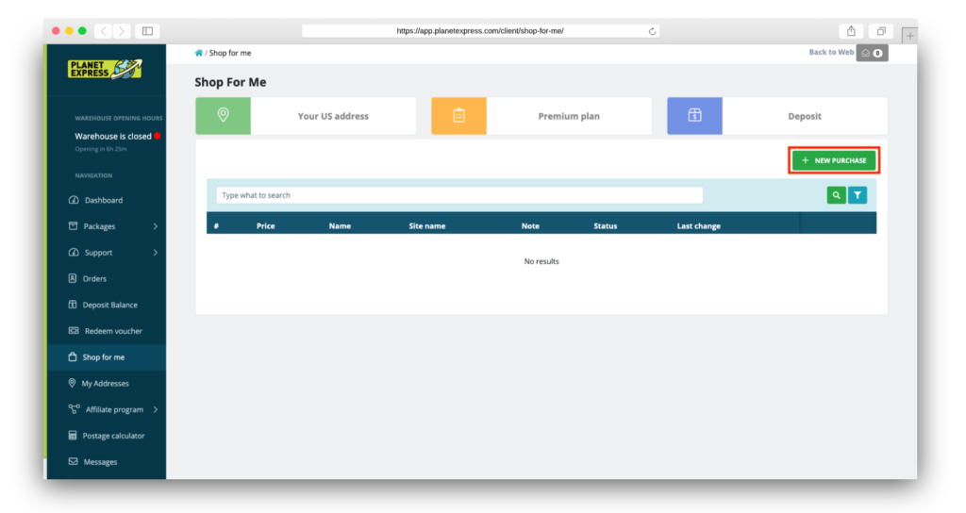Click the Warehouse is closed status

[113, 136]
